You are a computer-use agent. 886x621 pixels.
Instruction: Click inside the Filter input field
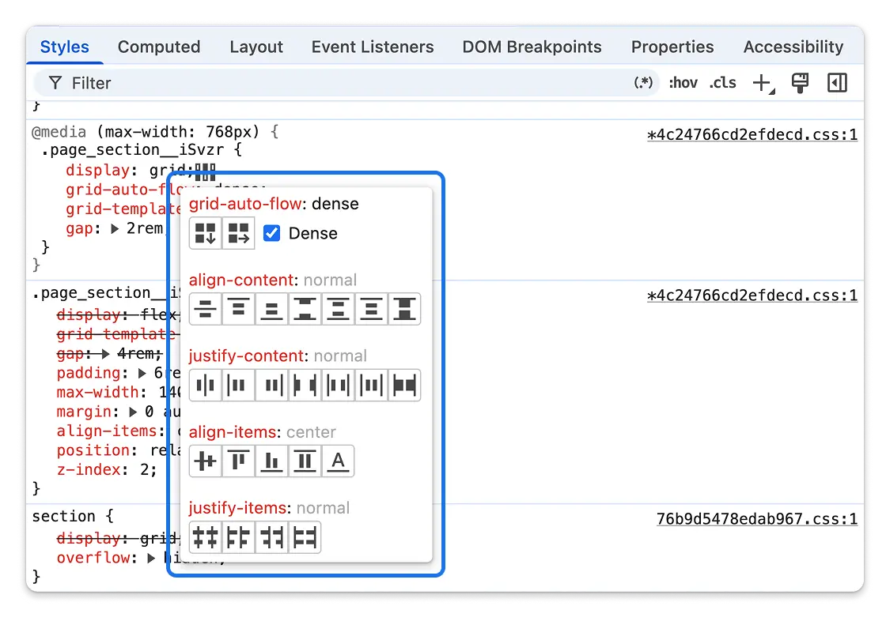tap(158, 82)
